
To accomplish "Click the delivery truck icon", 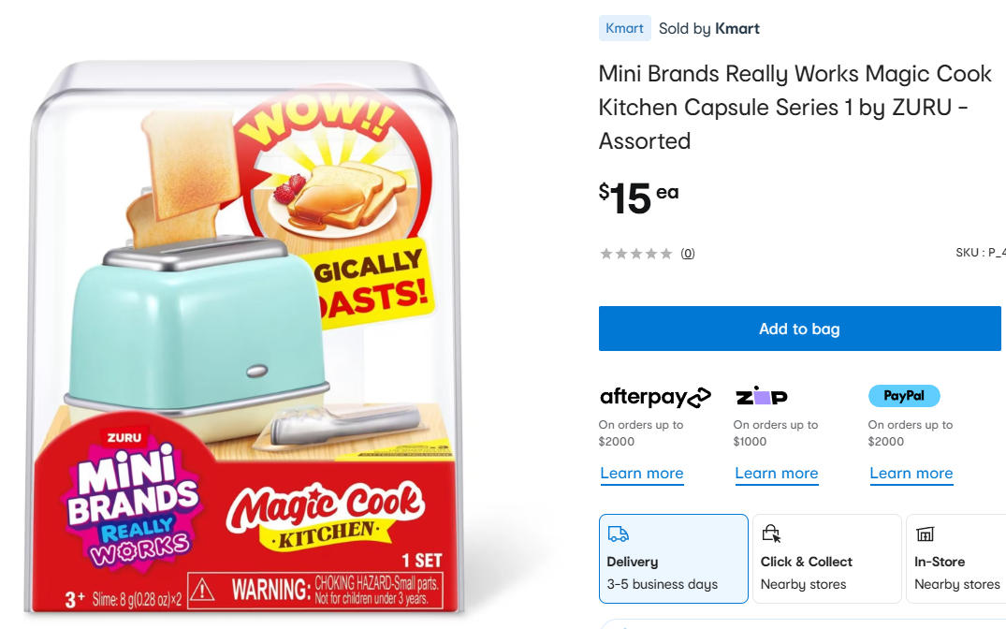I will click(x=618, y=534).
